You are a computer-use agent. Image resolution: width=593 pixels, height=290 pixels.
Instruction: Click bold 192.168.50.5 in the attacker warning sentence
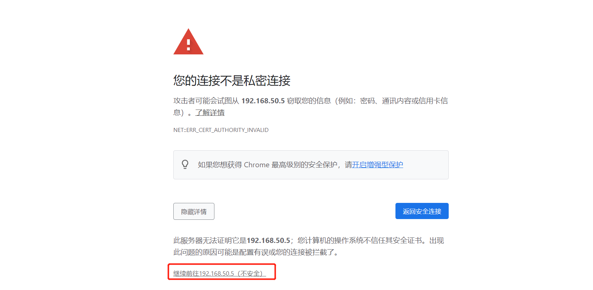coord(263,101)
